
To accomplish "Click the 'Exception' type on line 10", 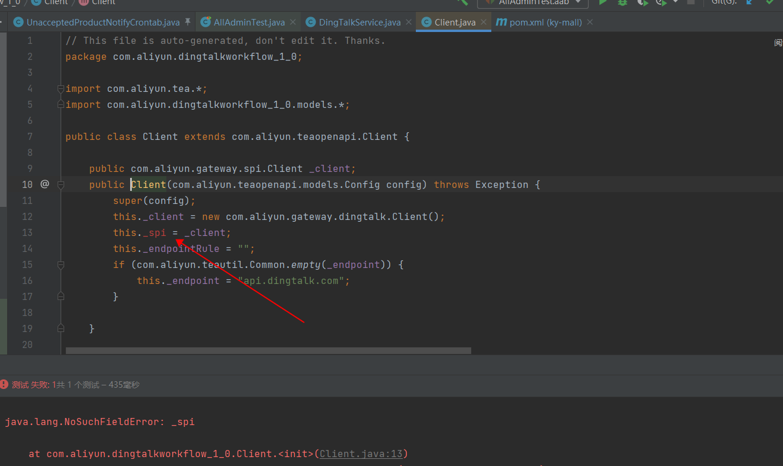I will tap(502, 185).
